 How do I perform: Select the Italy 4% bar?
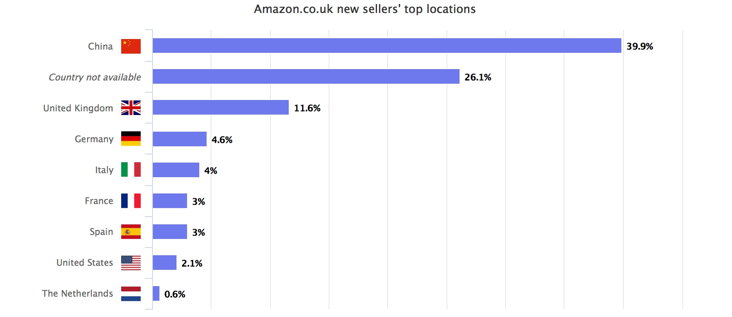(x=176, y=170)
